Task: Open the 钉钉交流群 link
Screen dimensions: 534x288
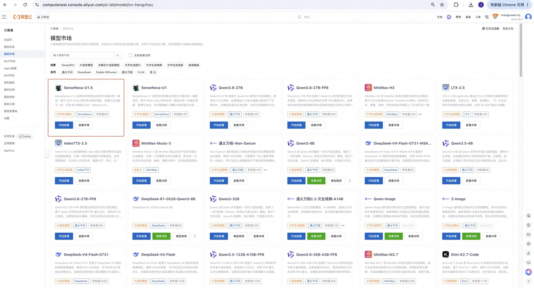Action: click(491, 29)
